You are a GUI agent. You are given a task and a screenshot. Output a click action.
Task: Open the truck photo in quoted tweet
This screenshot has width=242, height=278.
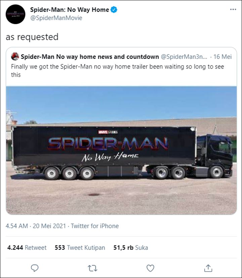121,150
